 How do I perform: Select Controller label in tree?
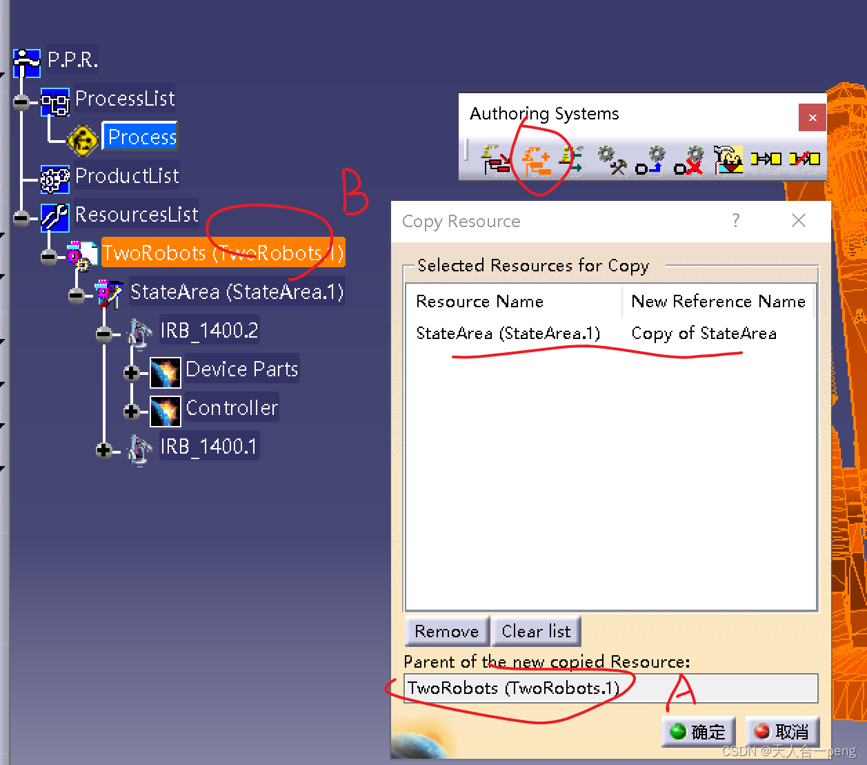pos(232,407)
